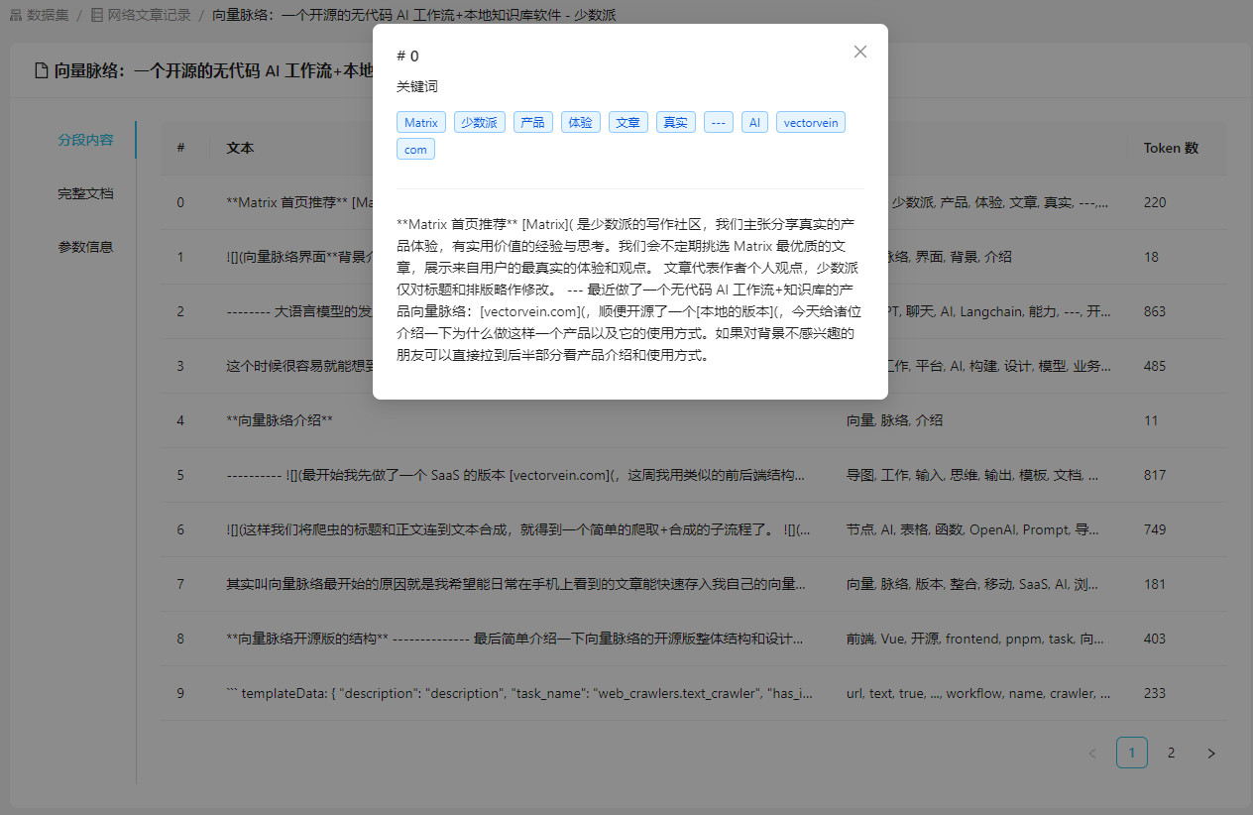Image resolution: width=1253 pixels, height=815 pixels.
Task: Switch to the 完整文档 tab
Action: pos(85,193)
